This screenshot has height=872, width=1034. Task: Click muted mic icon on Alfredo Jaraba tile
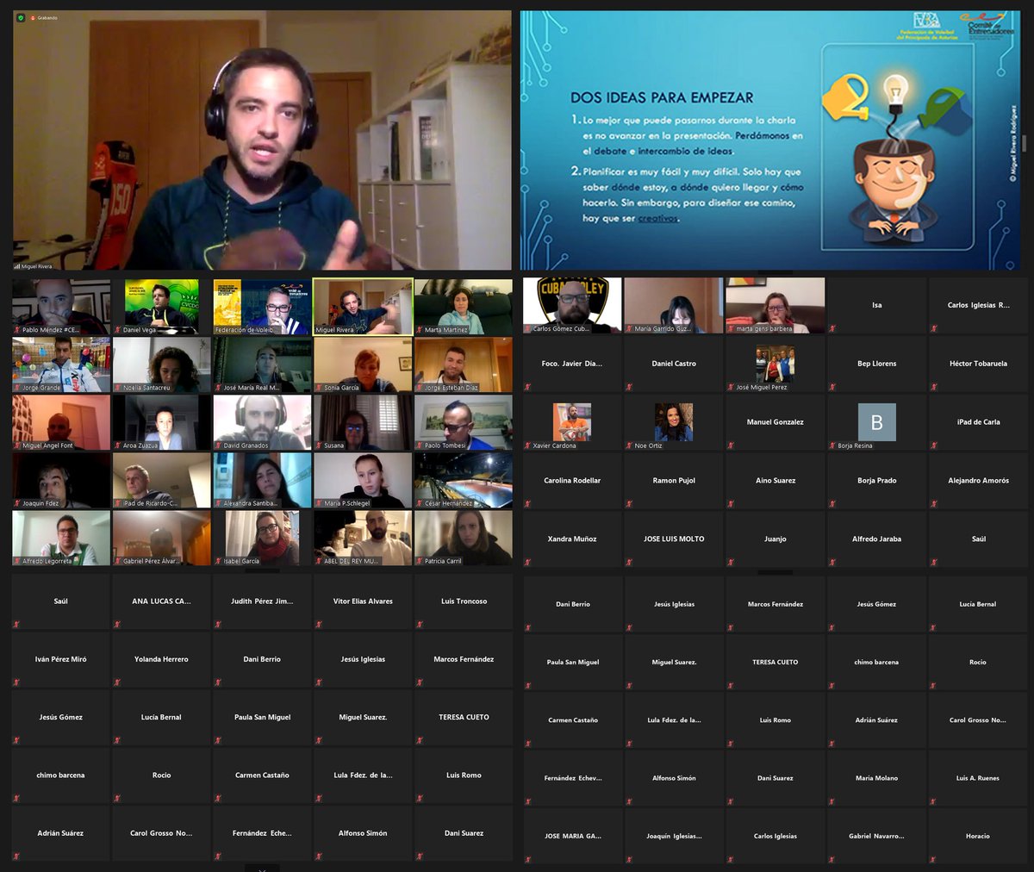[832, 563]
